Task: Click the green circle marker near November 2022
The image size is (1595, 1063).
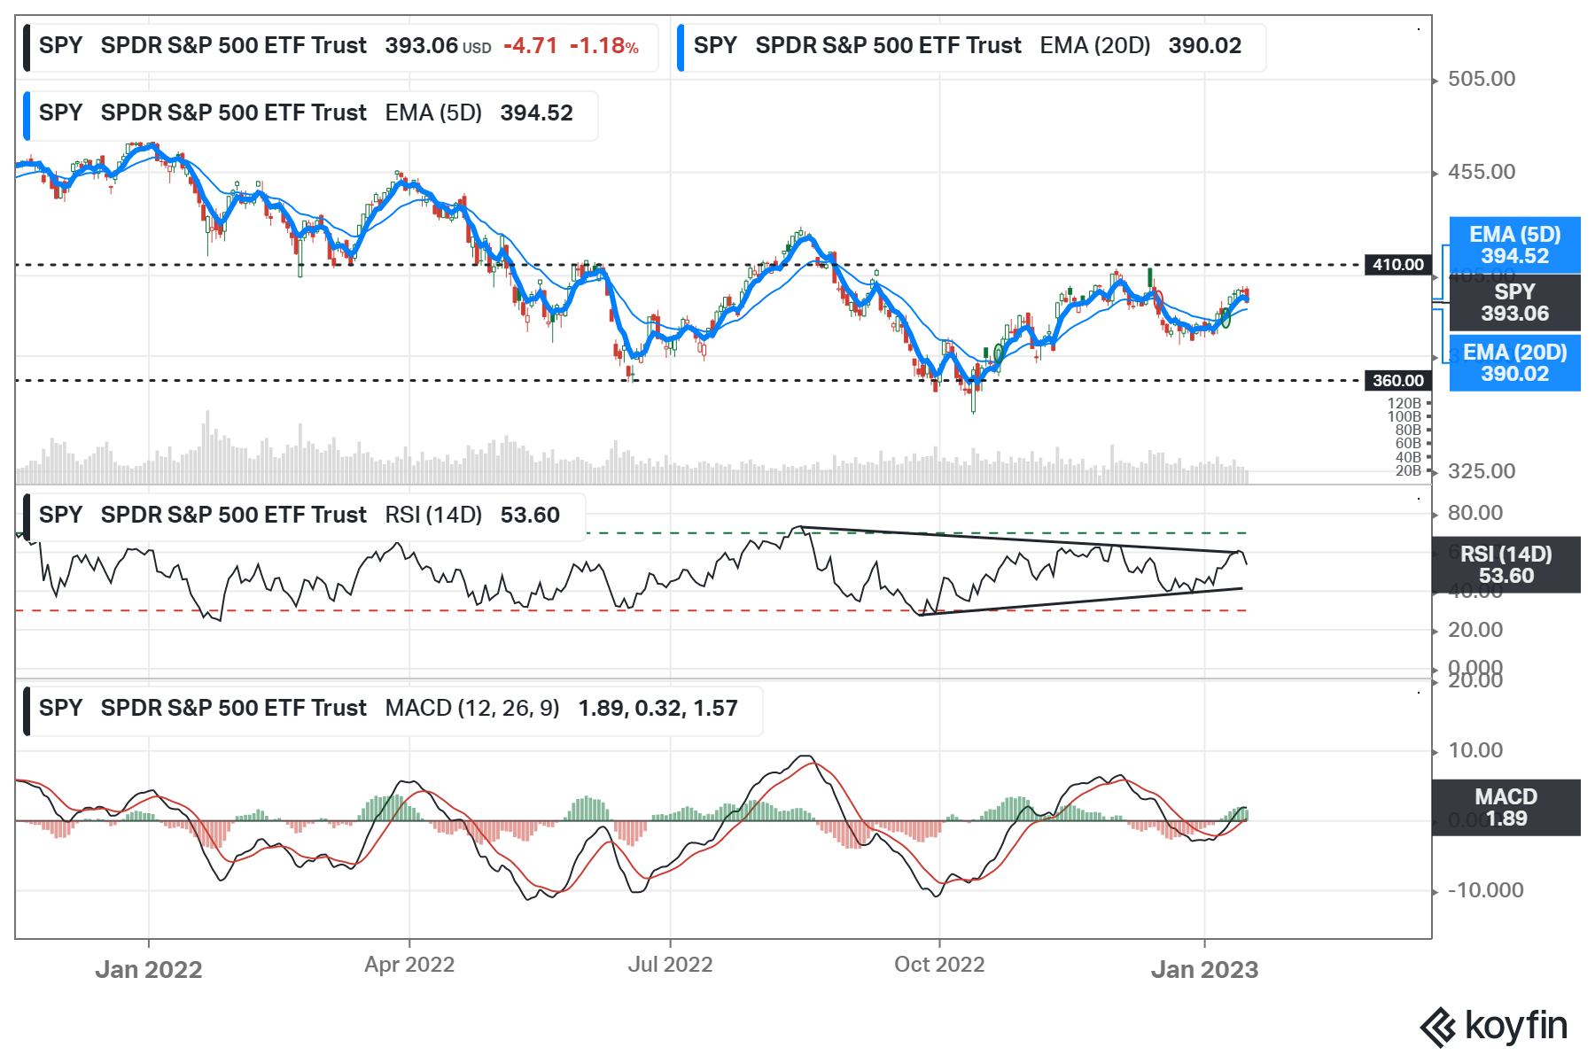Action: (x=999, y=353)
